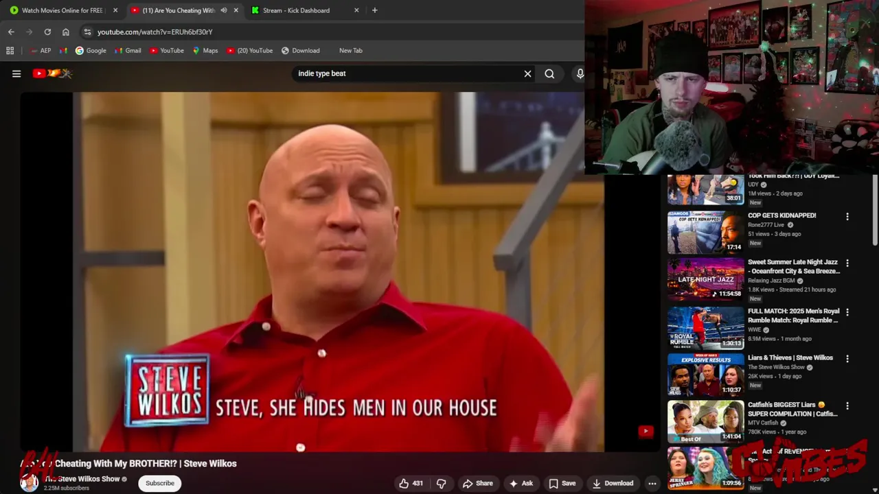The width and height of the screenshot is (879, 494).
Task: Switch to Watch Movies Online for FREE tab
Action: [62, 10]
